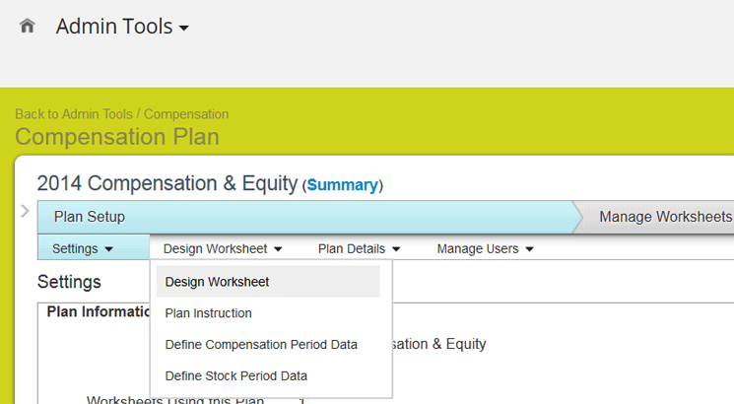Open Define Compensation Period Data
Image resolution: width=734 pixels, height=404 pixels.
(261, 345)
